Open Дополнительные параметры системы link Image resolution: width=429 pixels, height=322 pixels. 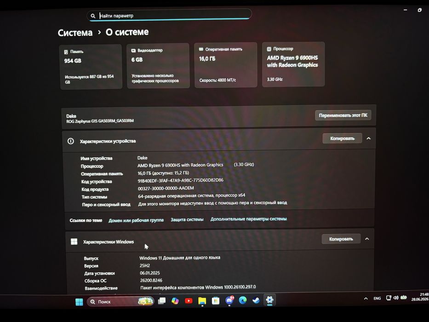click(248, 219)
